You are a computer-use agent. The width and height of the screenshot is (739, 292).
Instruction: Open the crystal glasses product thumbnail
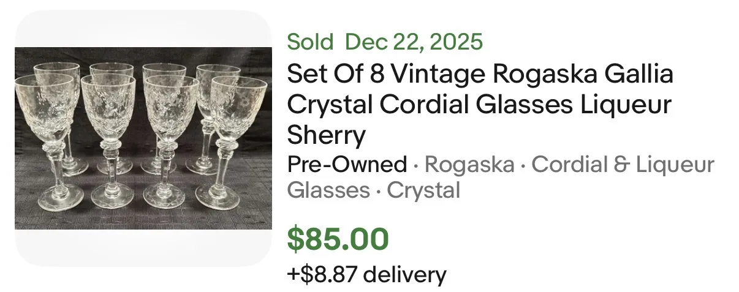coord(143,138)
